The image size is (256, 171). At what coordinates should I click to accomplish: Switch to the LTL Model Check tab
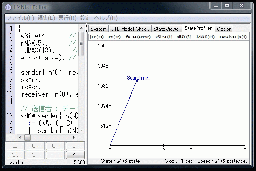130,29
